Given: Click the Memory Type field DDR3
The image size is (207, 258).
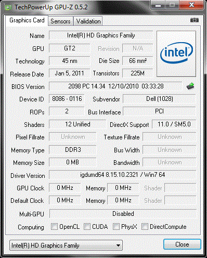Looking at the screenshot, I should coord(73,150).
